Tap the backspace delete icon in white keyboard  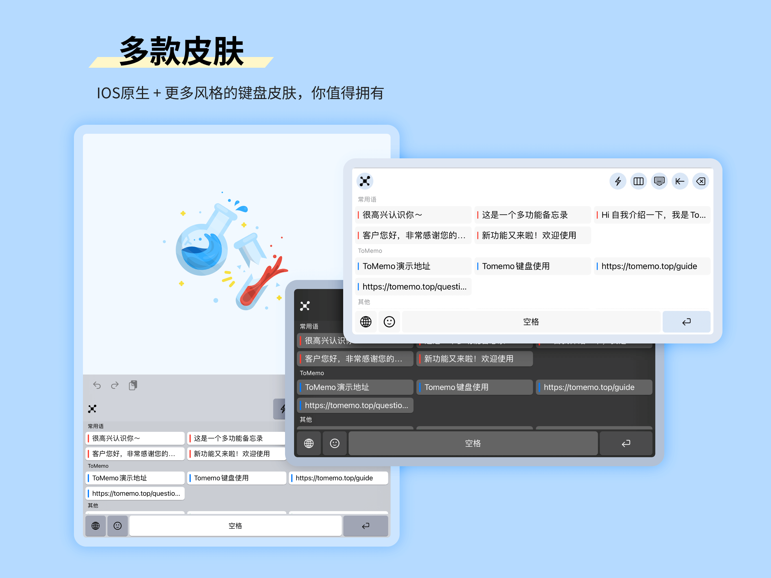point(701,181)
